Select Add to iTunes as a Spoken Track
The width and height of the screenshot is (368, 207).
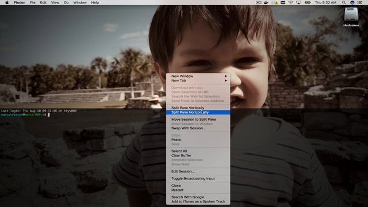click(198, 202)
